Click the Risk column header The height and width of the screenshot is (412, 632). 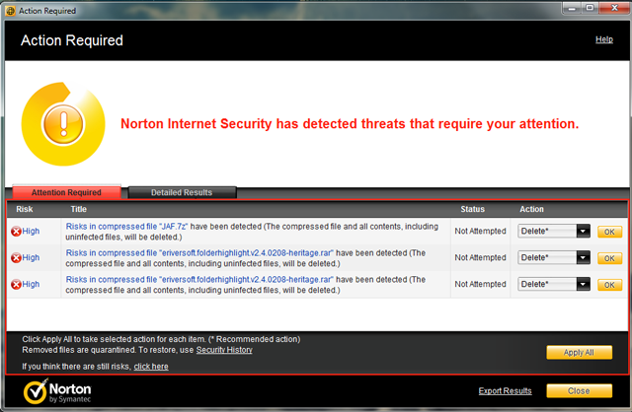[x=25, y=209]
